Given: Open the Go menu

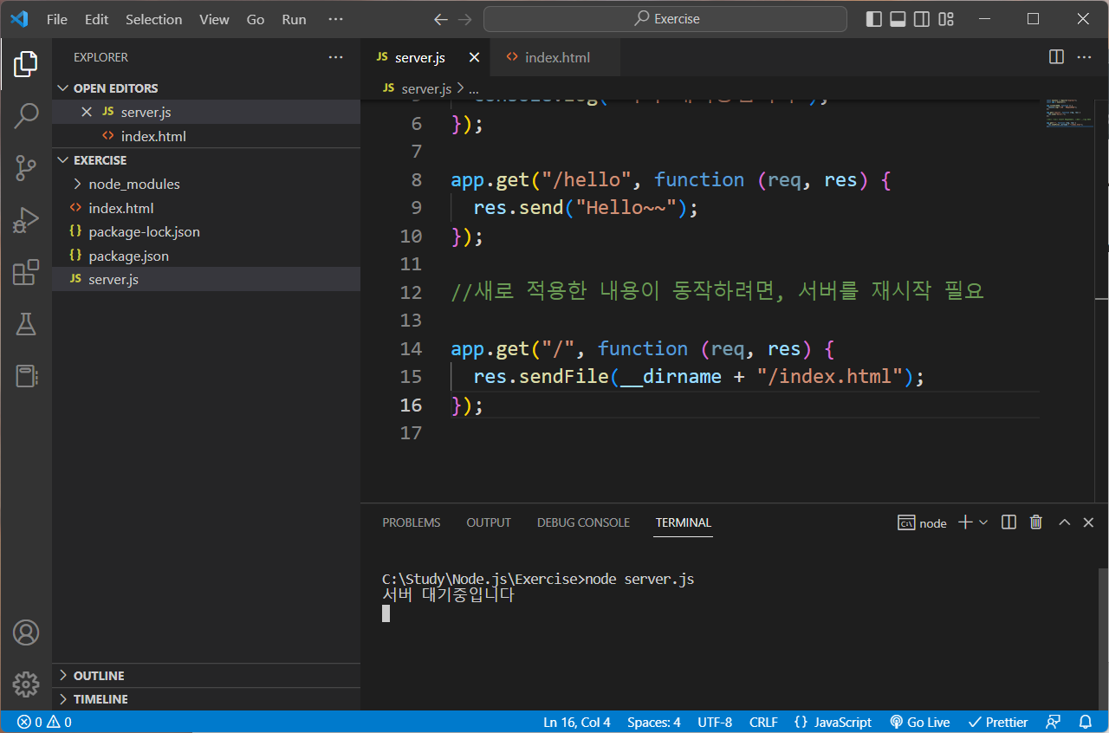Looking at the screenshot, I should click(x=256, y=19).
